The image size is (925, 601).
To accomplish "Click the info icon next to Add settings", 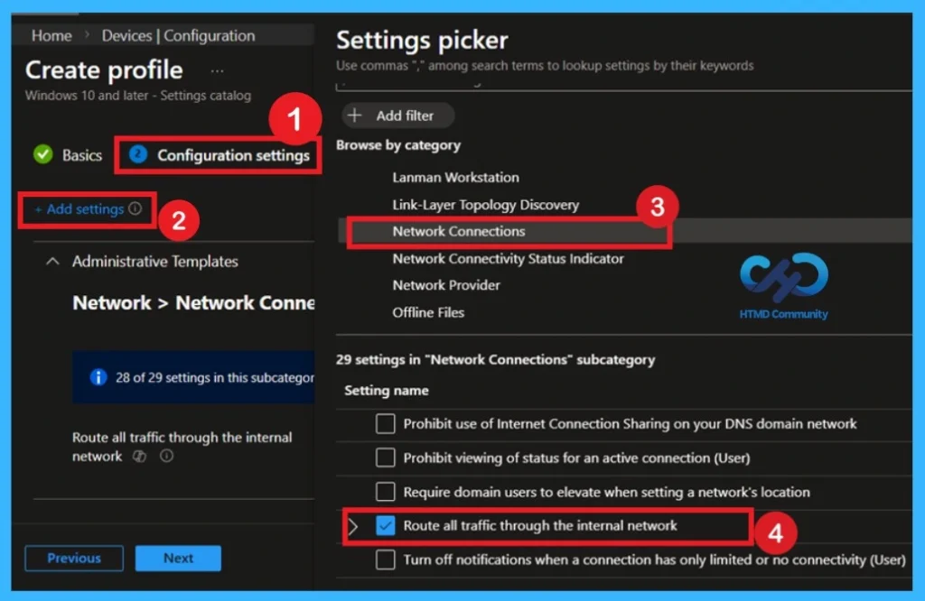I will coord(135,209).
